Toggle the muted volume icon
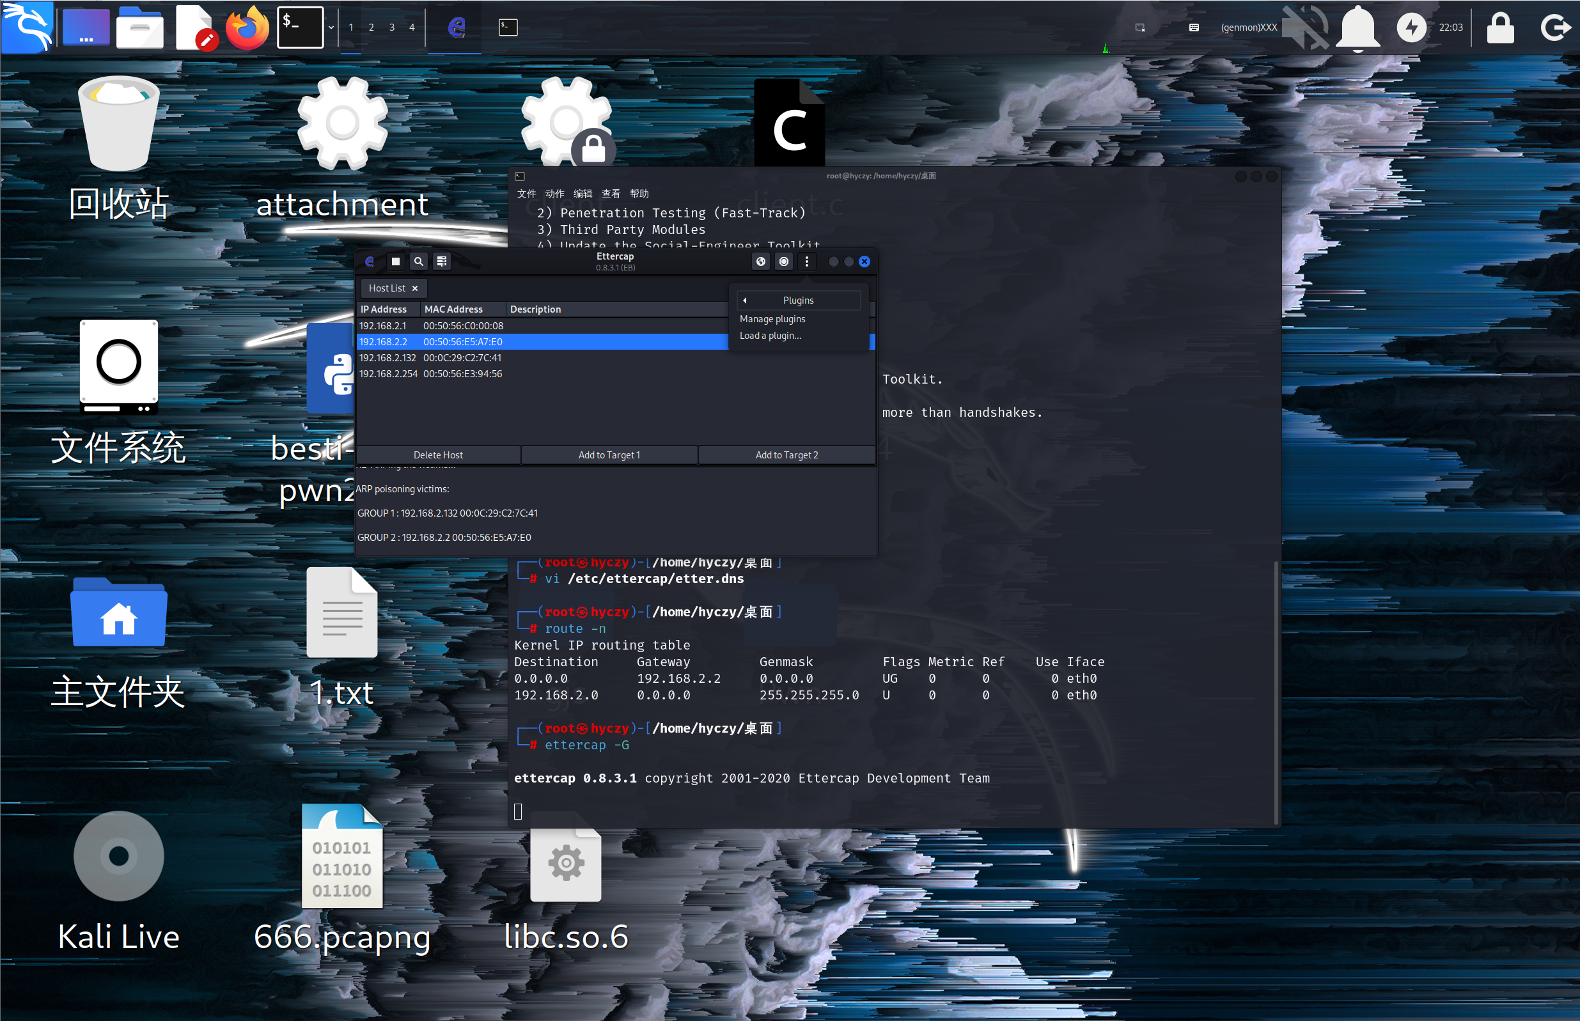Screen dimensions: 1580x1021 pyautogui.click(x=1306, y=27)
